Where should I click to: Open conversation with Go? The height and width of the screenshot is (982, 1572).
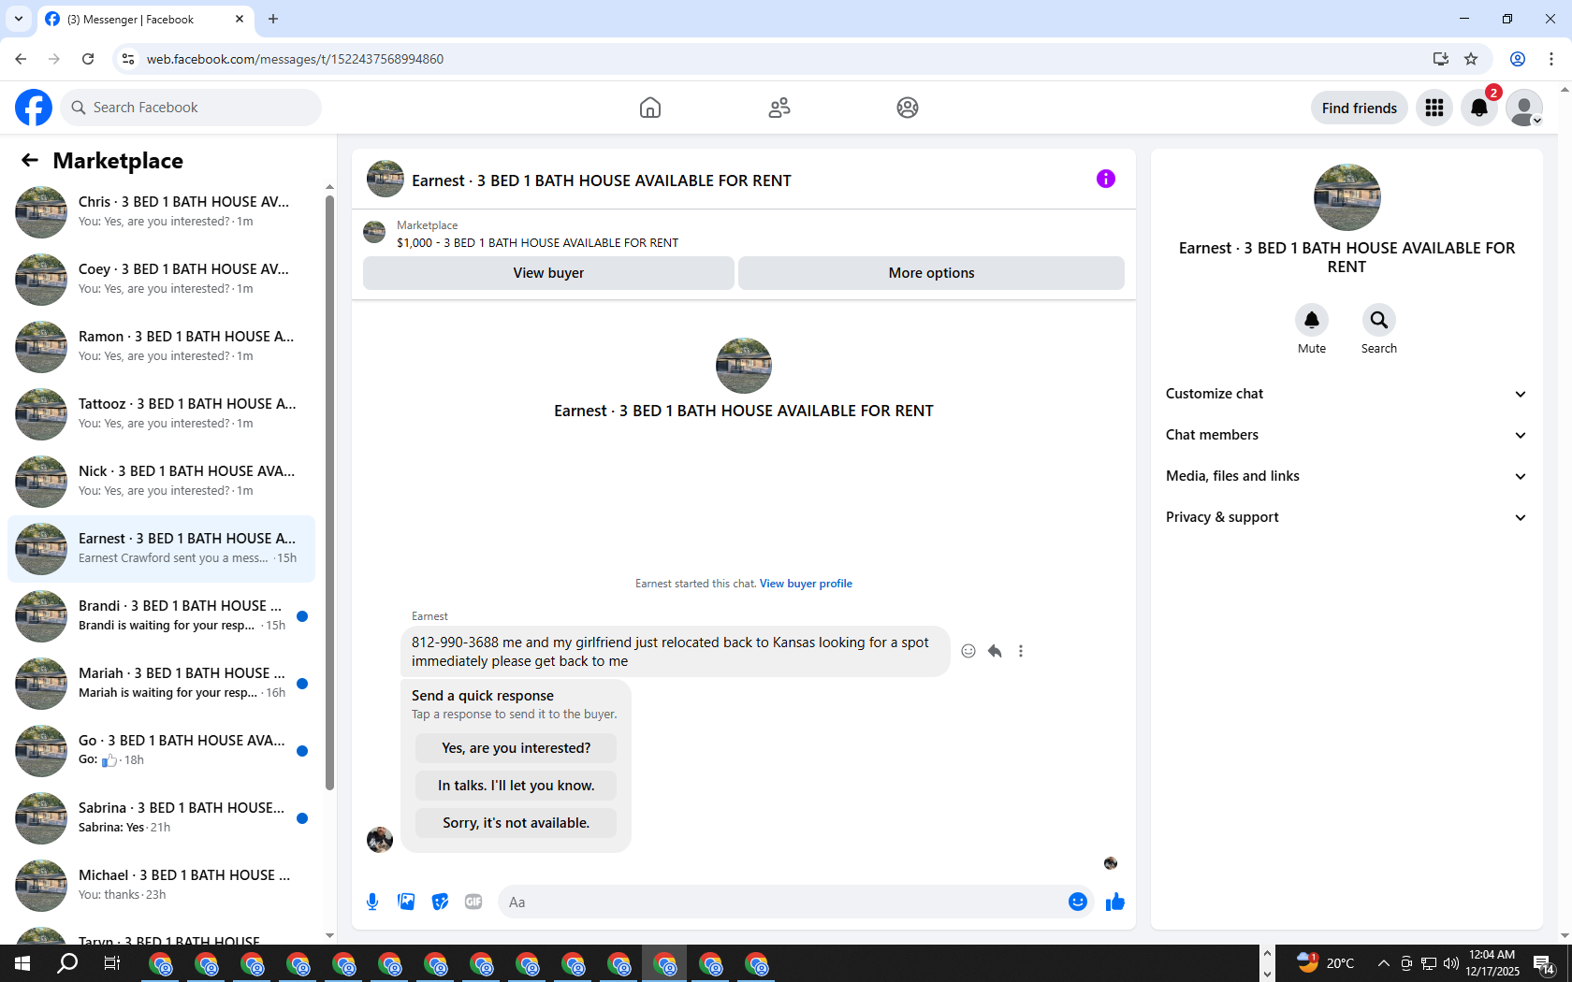tap(161, 751)
